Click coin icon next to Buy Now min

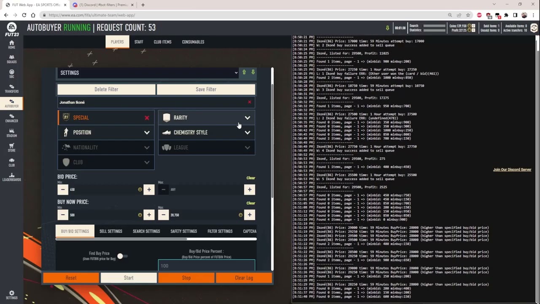pyautogui.click(x=140, y=215)
